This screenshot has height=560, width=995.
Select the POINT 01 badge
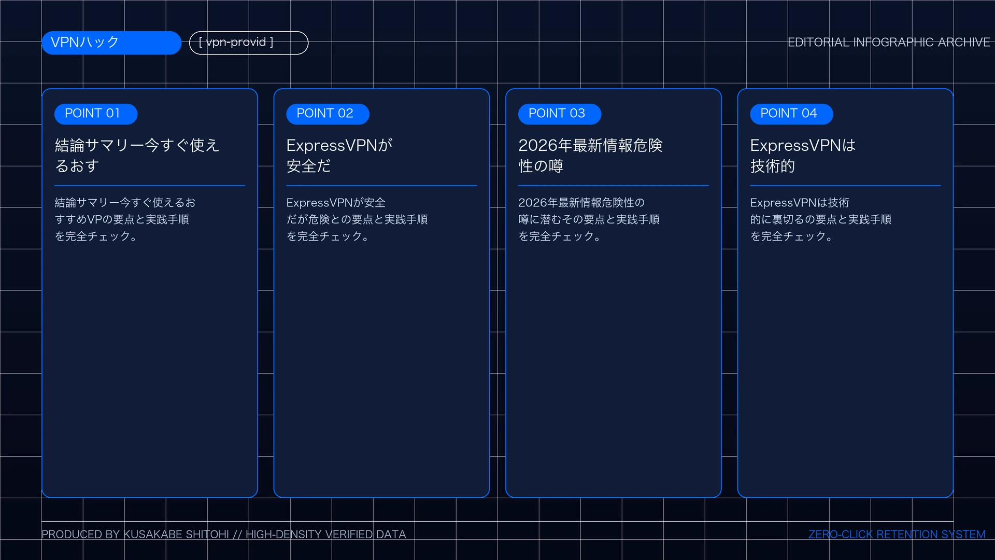coord(96,114)
